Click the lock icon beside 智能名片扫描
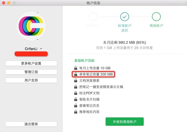The width and height of the screenshot is (187, 132). click(x=76, y=99)
